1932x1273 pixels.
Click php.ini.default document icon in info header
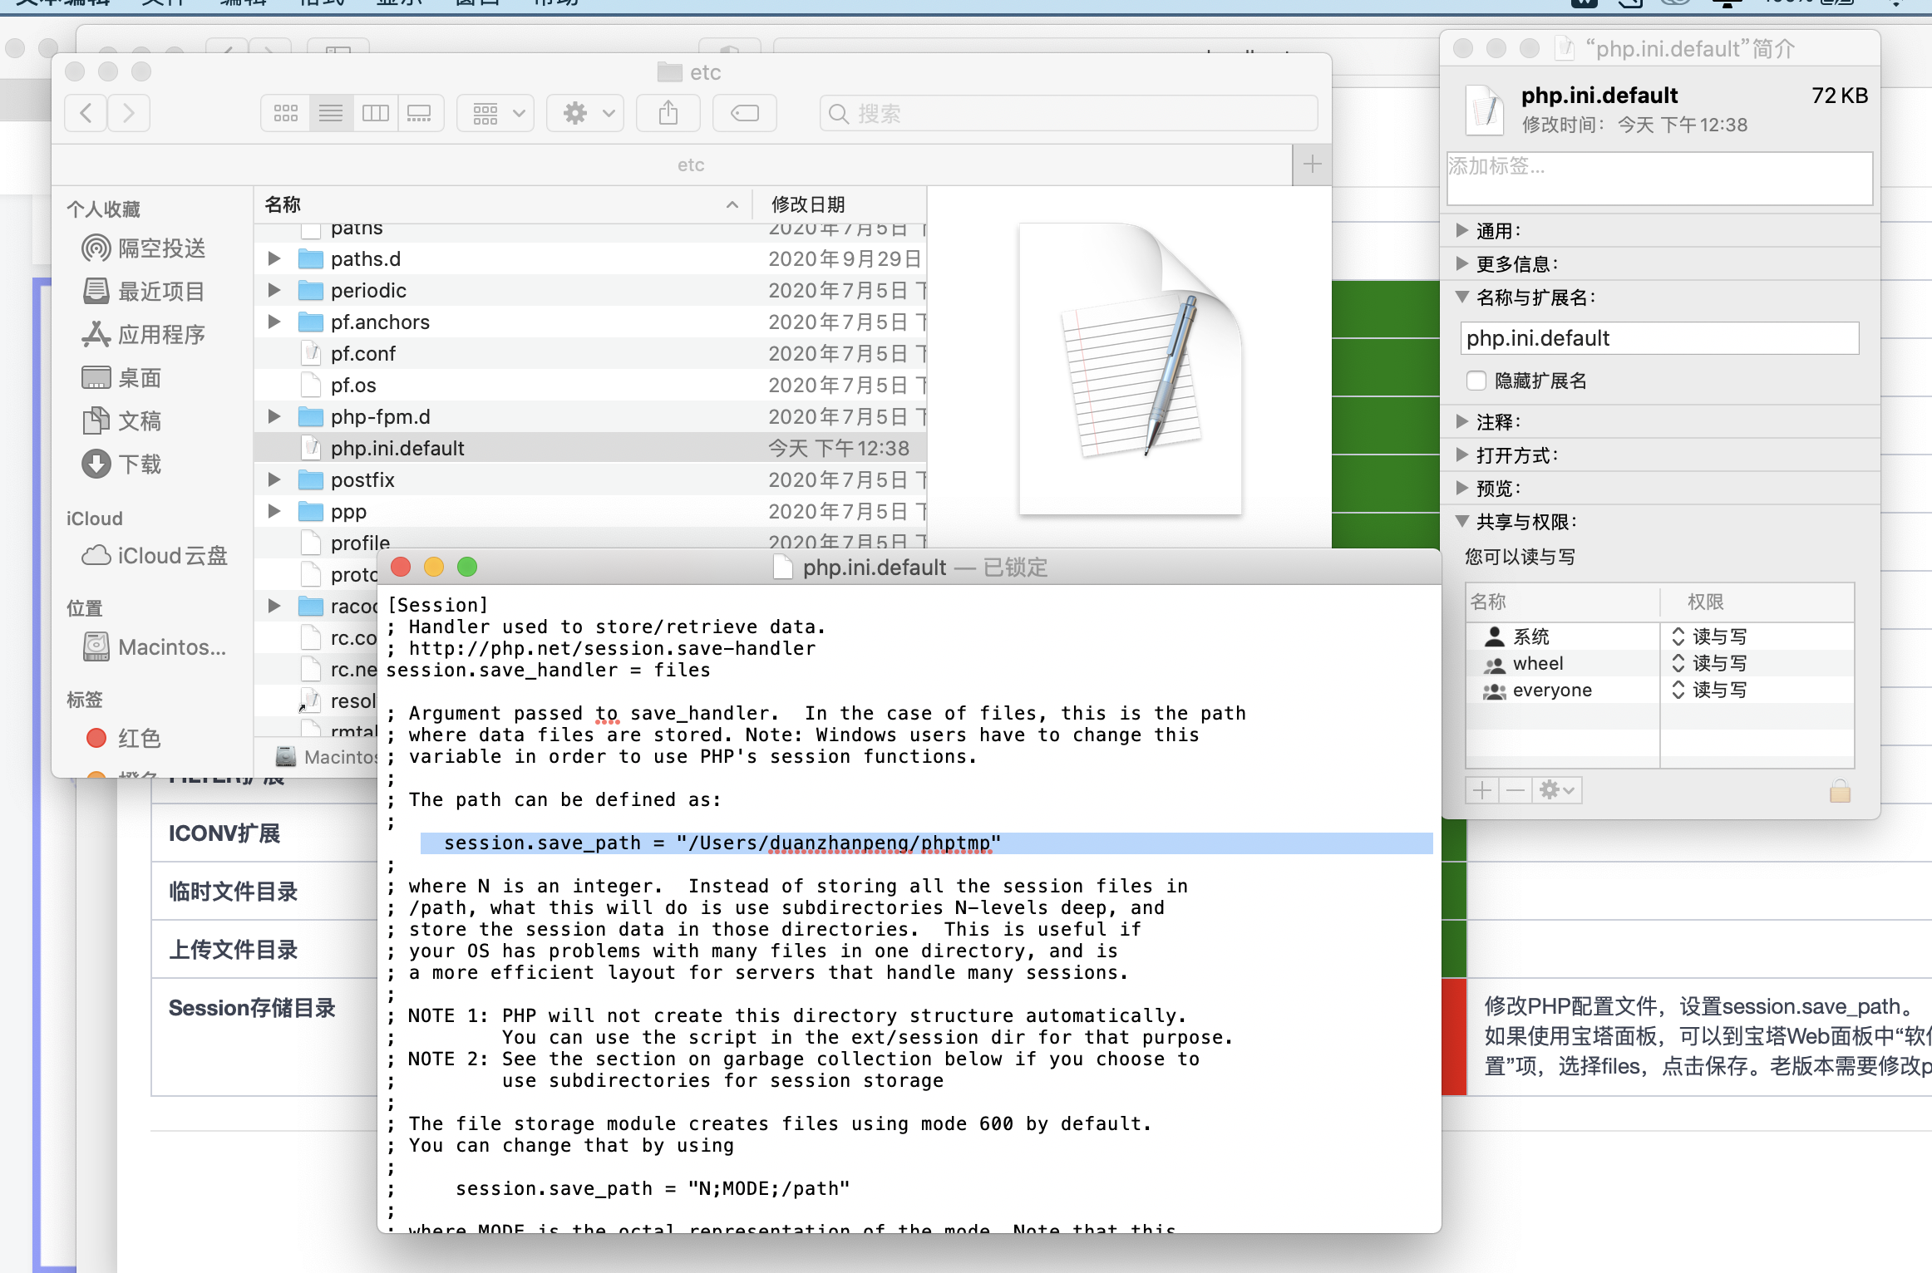pos(1486,111)
